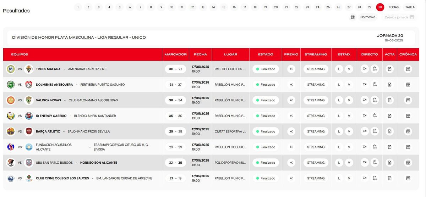Viewport: 426px width, 197px height.
Task: Click FERTIBERIA PUERTO SAGUNTO team name
Action: coord(103,85)
